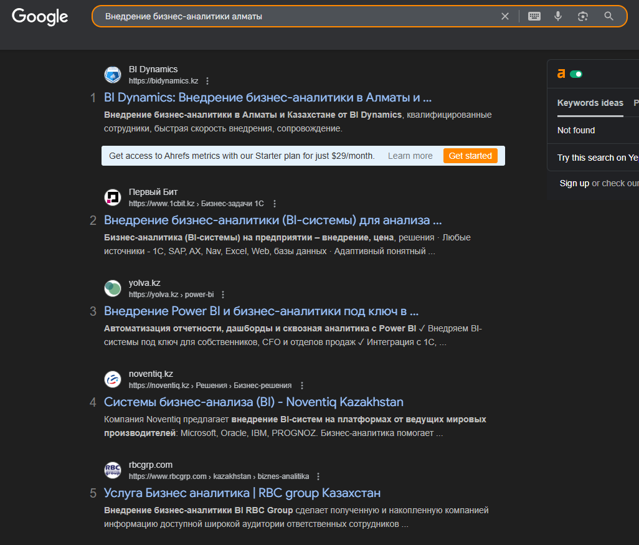Click the Sign up link
Image resolution: width=639 pixels, height=545 pixels.
tap(574, 184)
